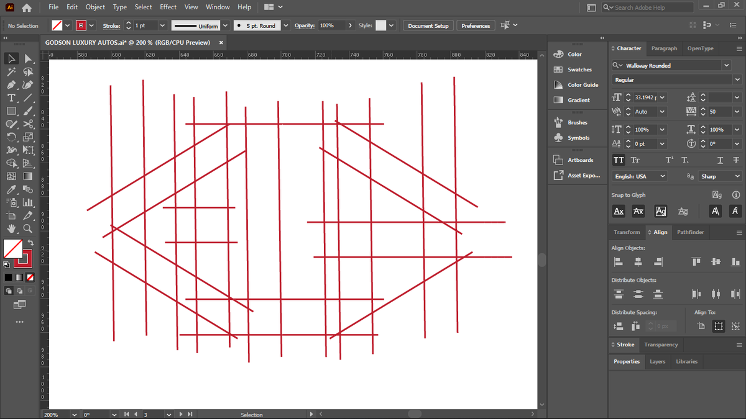This screenshot has height=419, width=746.
Task: Open brush definition 5 pt. Round dropdown
Action: (x=286, y=25)
